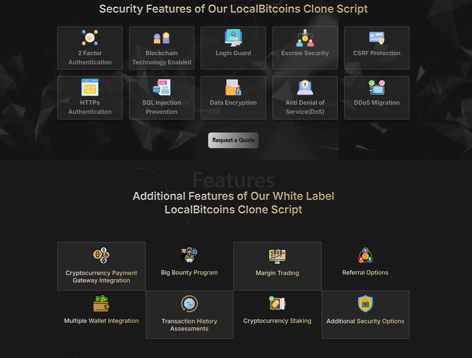Select the 2 Factor Authentication icon
The height and width of the screenshot is (358, 472).
[x=90, y=38]
